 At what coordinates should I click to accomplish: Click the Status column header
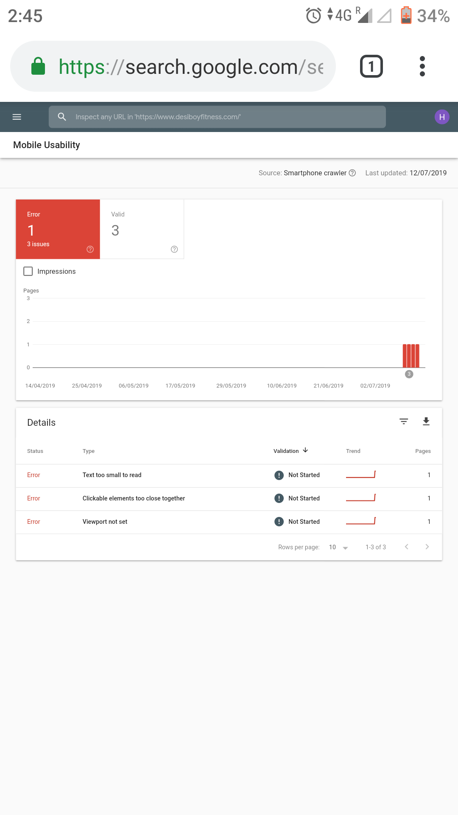(35, 451)
